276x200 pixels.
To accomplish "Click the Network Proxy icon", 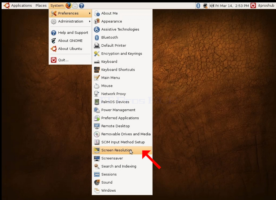I will tap(96, 94).
